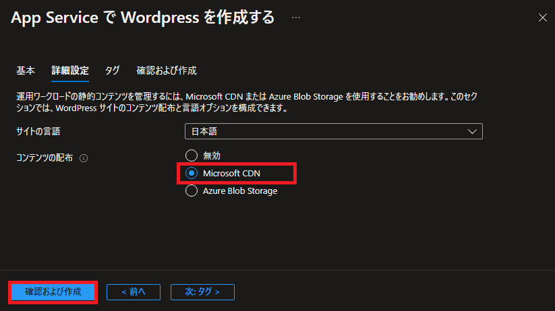The image size is (555, 311).
Task: Go back with the < 前へ button
Action: [134, 292]
